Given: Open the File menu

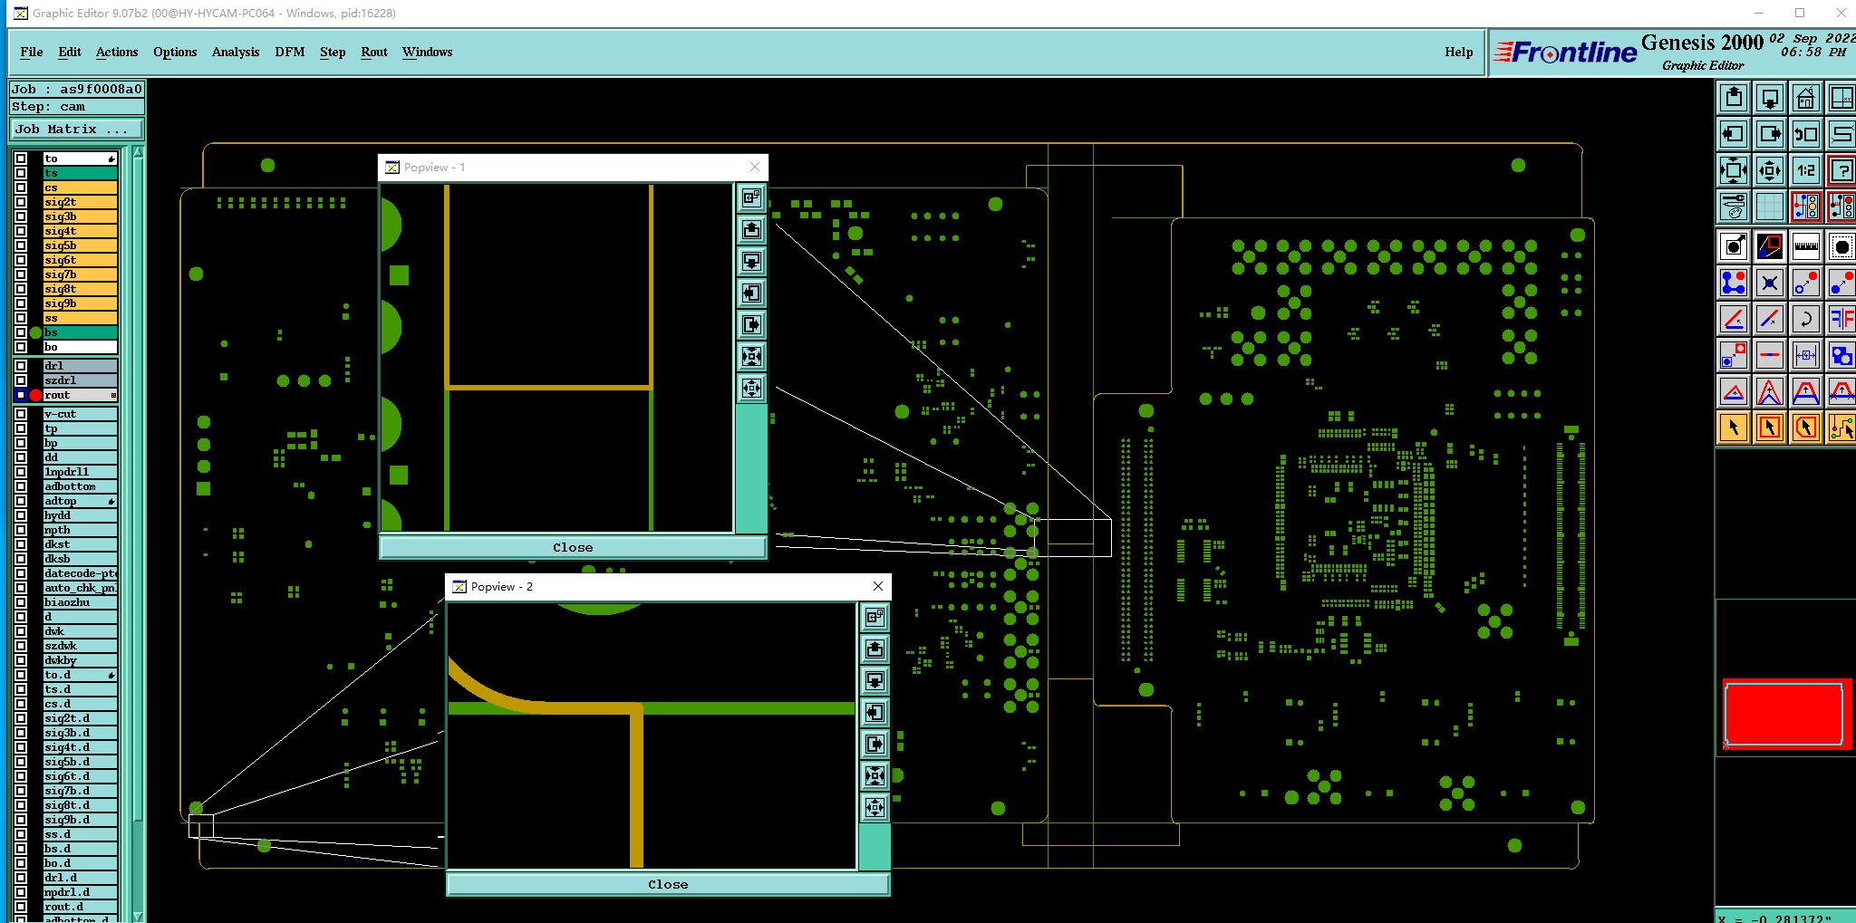Looking at the screenshot, I should 32,52.
